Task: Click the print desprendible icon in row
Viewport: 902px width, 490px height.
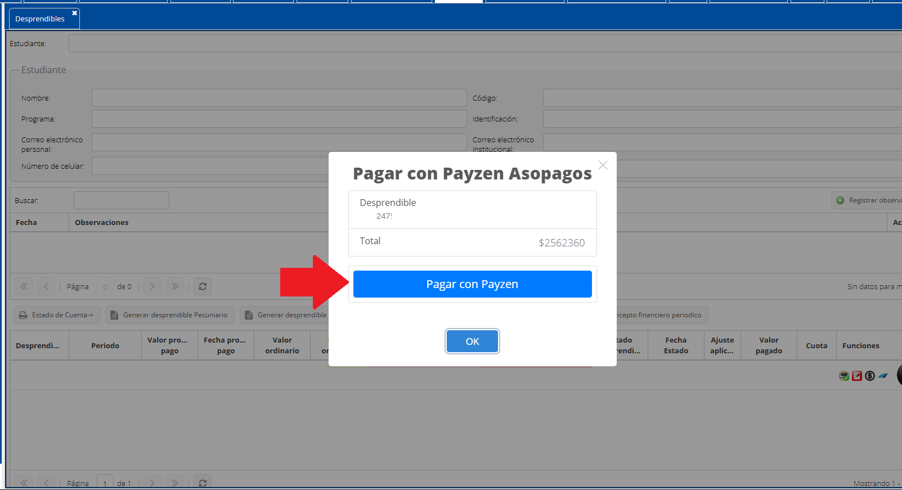Action: [x=843, y=376]
